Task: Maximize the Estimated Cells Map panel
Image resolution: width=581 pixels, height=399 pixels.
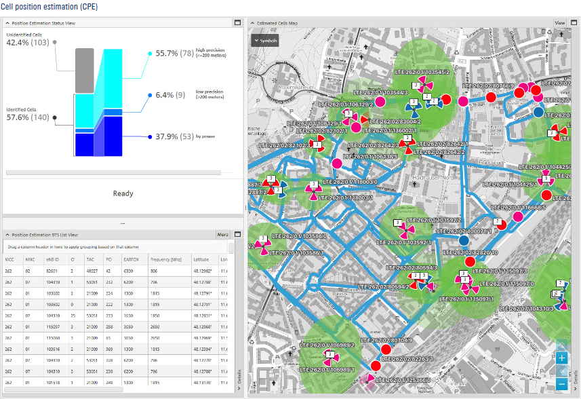Action: (574, 22)
